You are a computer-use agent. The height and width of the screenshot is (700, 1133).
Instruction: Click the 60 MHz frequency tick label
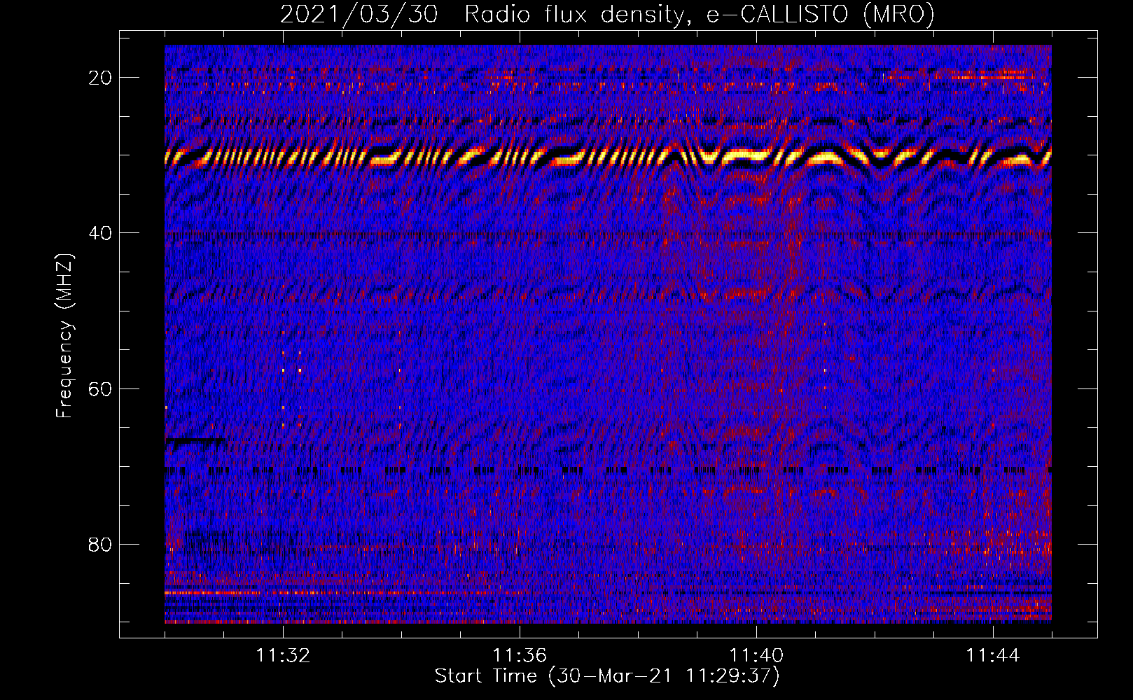click(x=100, y=388)
